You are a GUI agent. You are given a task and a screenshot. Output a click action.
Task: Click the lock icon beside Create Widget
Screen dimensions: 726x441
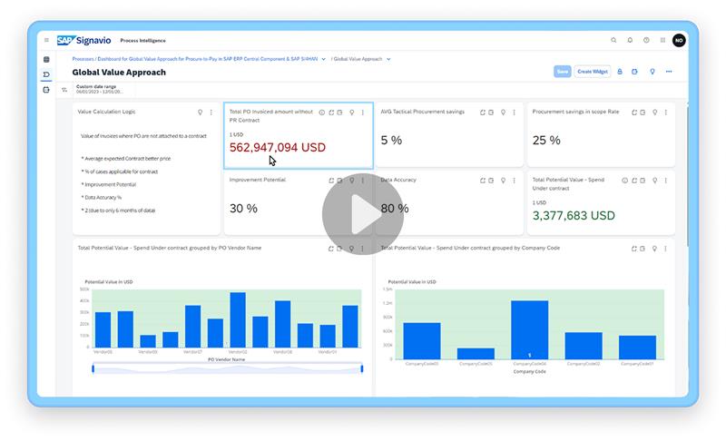point(620,71)
